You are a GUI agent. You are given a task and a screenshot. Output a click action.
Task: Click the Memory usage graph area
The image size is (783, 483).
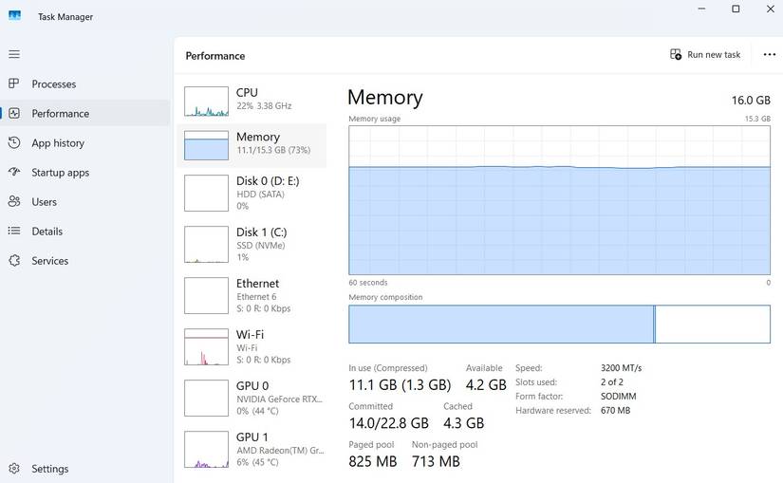(559, 199)
